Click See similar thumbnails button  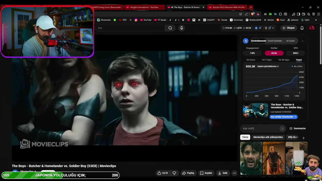tap(284, 117)
